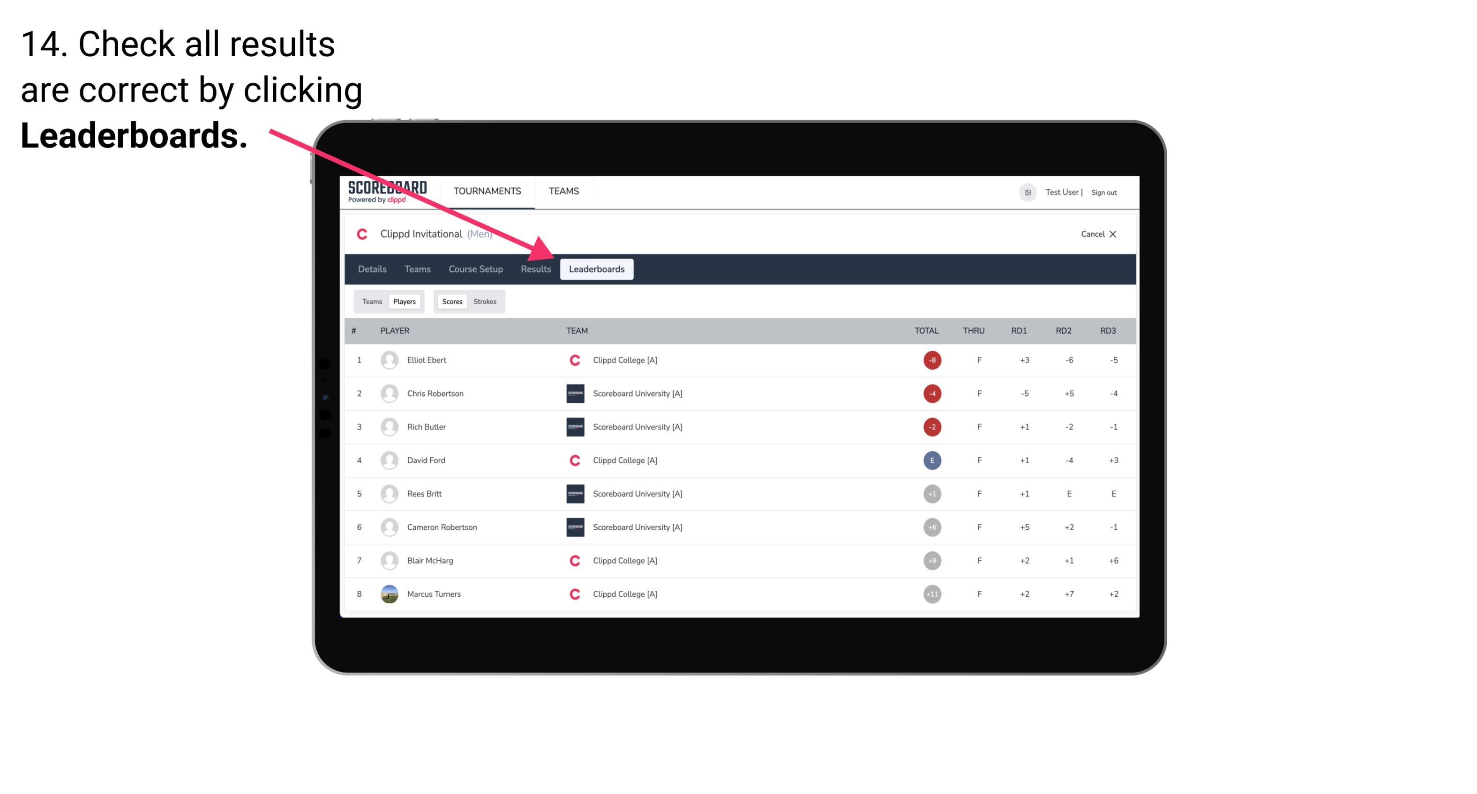Click the Marcus Turners profile picture icon
Viewport: 1477px width, 794px height.
[387, 594]
